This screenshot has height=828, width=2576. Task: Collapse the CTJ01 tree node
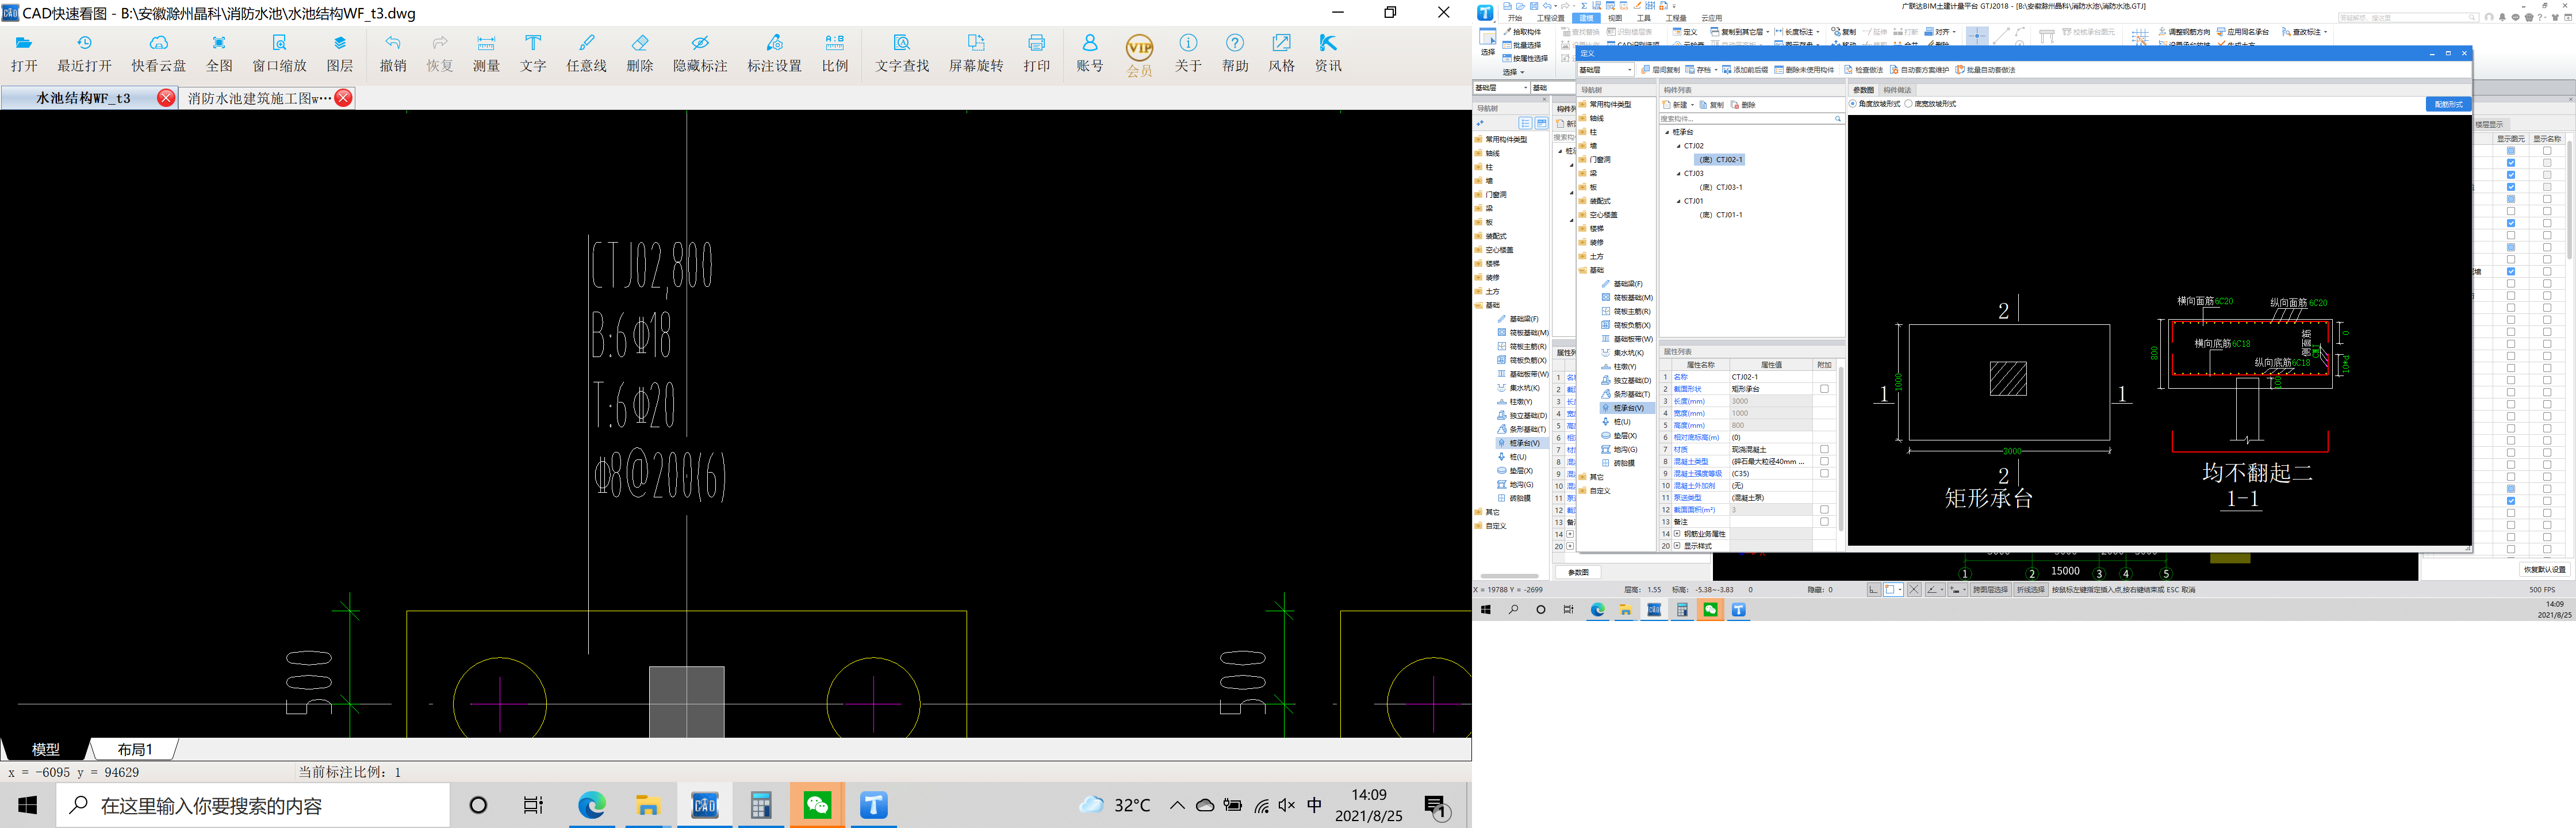tap(1679, 201)
